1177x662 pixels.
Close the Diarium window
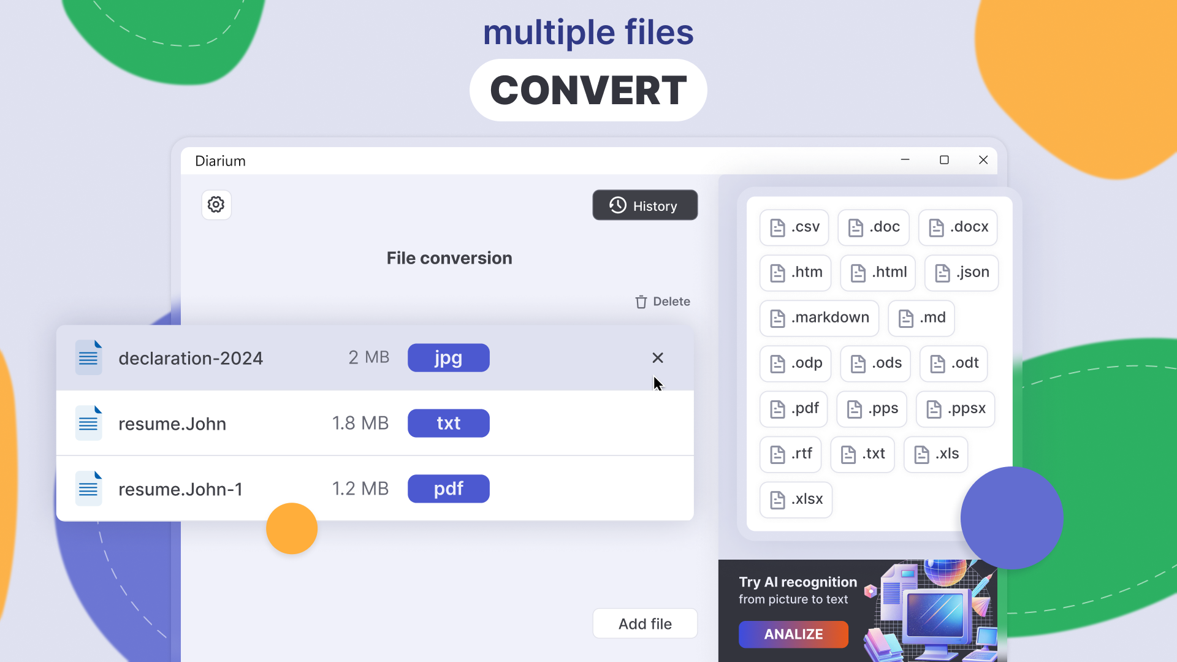[x=983, y=160]
